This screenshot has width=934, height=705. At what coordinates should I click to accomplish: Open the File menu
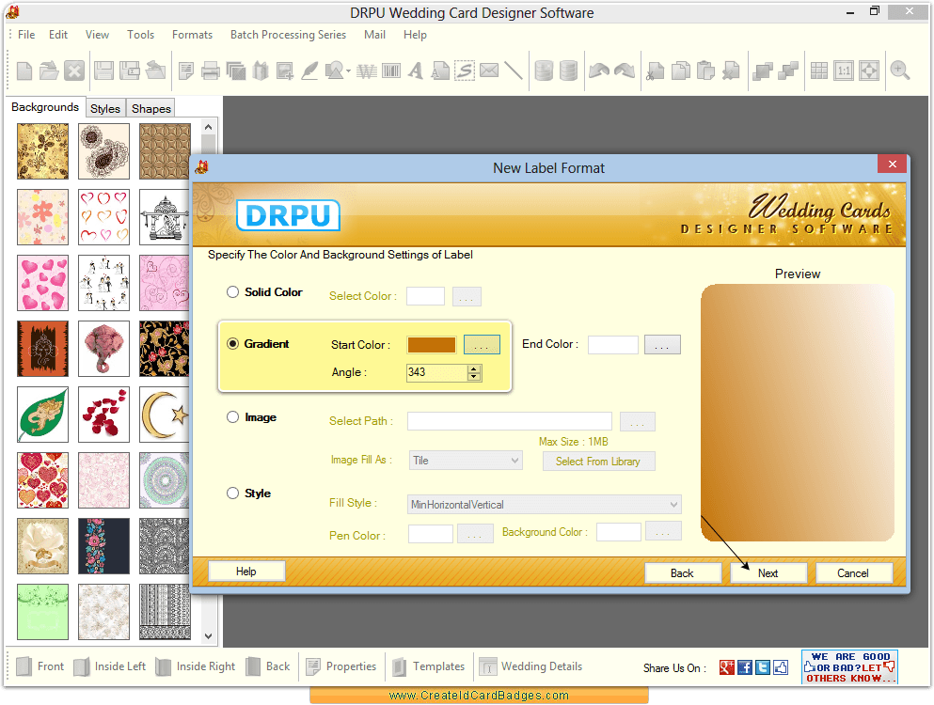(26, 35)
